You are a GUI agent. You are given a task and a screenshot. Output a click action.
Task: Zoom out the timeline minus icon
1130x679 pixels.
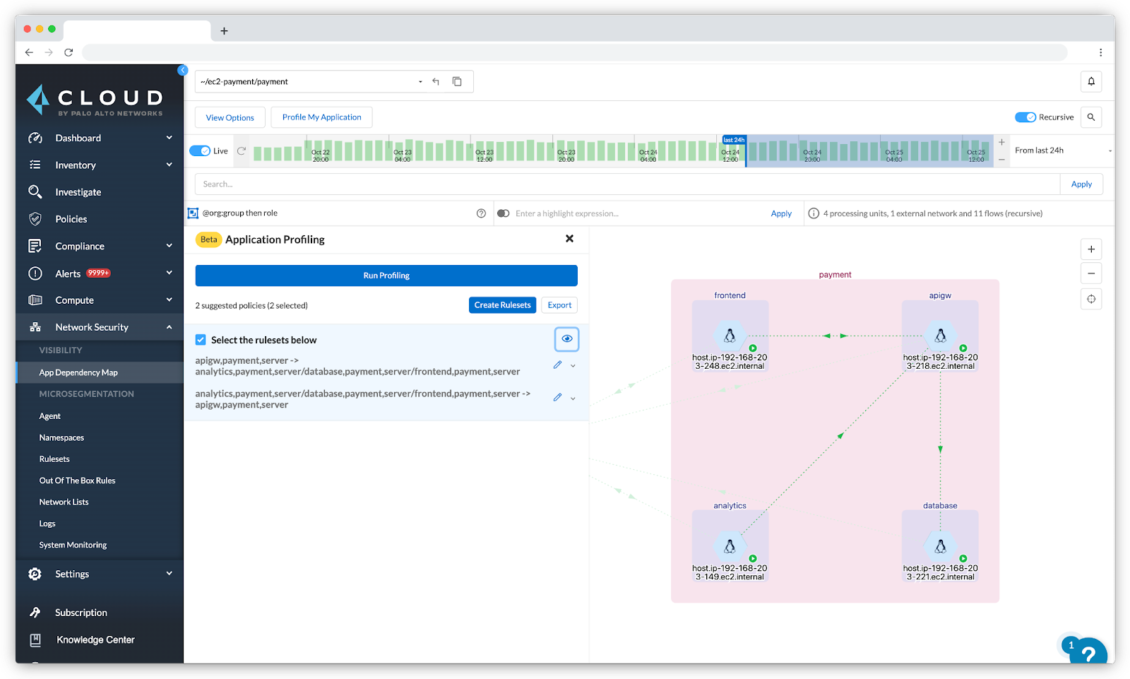1001,160
